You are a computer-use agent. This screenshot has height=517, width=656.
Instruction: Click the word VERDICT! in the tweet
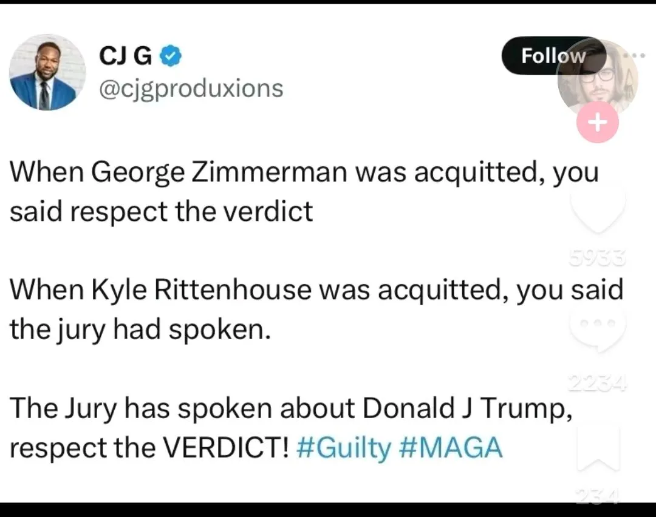(224, 448)
